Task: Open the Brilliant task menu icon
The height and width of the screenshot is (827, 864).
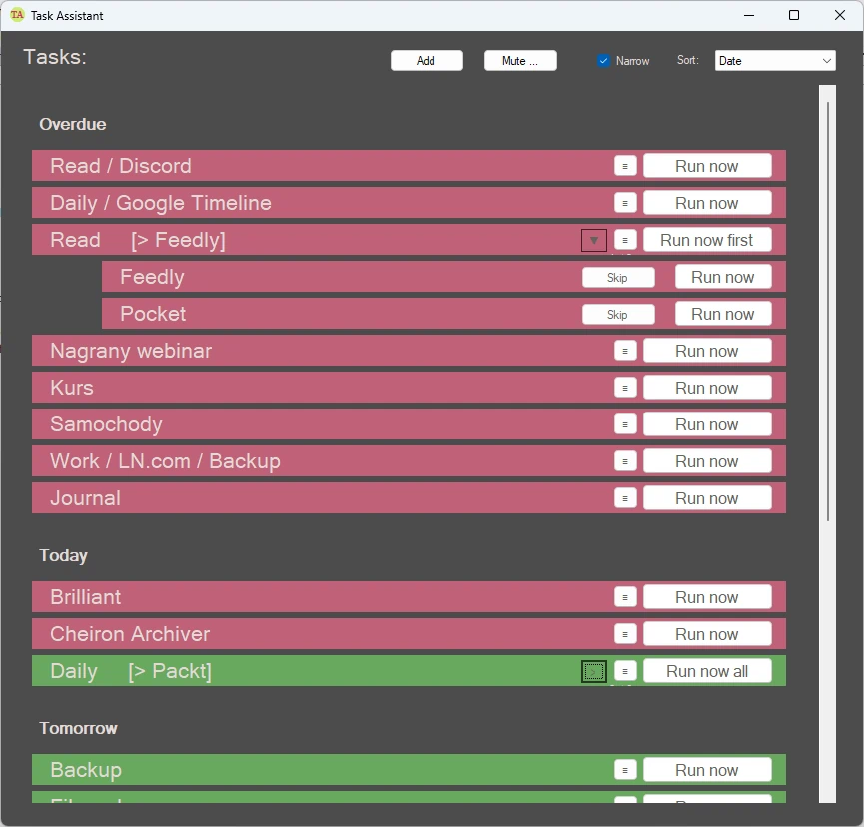Action: coord(625,597)
